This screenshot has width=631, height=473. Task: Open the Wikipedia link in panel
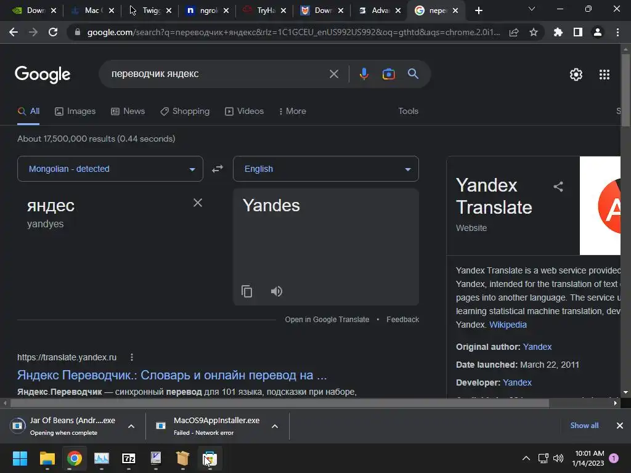click(x=508, y=325)
